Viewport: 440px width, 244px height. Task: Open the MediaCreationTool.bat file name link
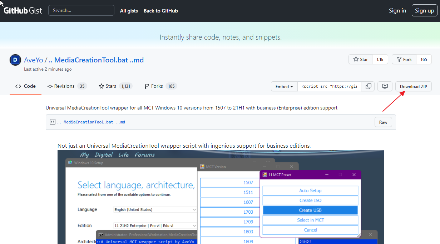pos(91,122)
